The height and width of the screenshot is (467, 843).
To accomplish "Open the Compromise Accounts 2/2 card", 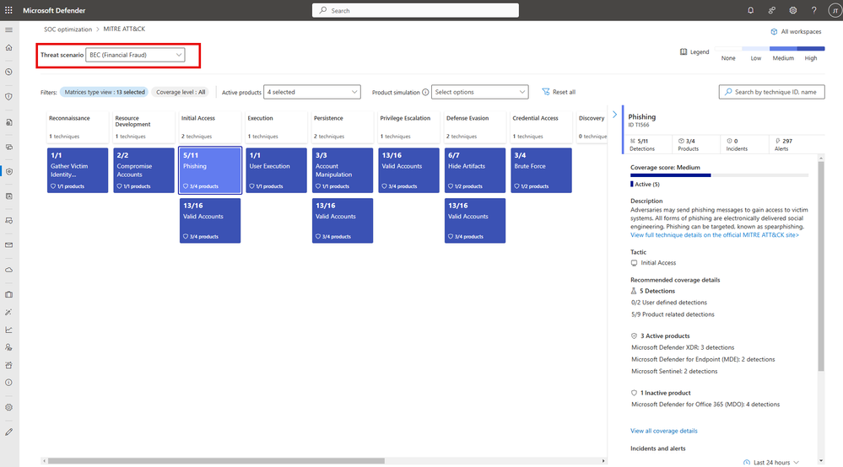I will point(143,170).
